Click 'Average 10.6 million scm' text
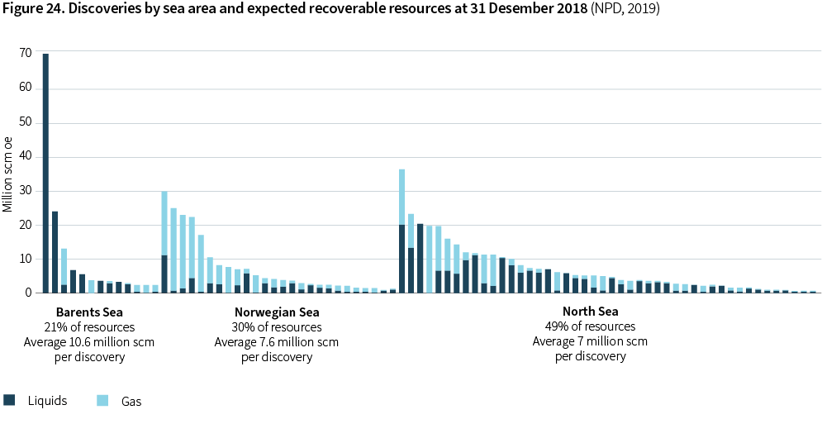 coord(89,342)
